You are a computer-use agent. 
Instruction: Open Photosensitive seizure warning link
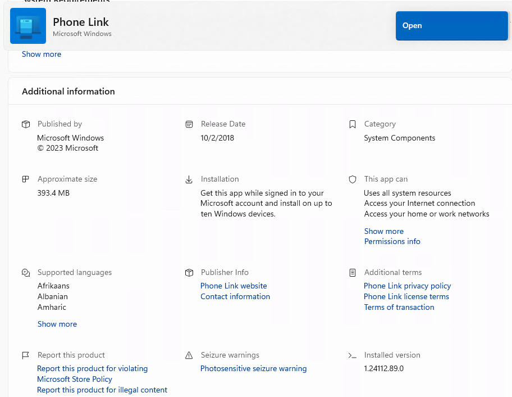coord(253,368)
